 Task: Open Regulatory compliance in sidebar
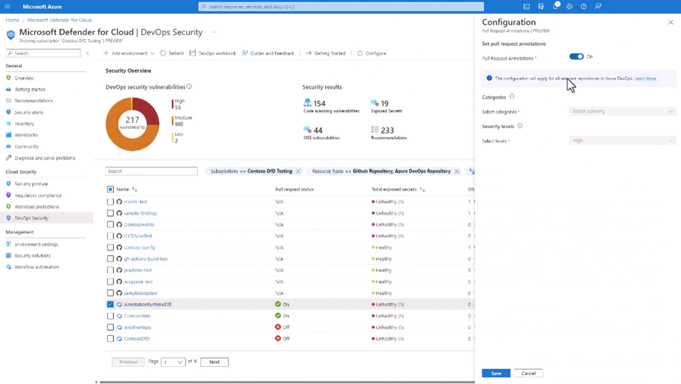click(37, 195)
